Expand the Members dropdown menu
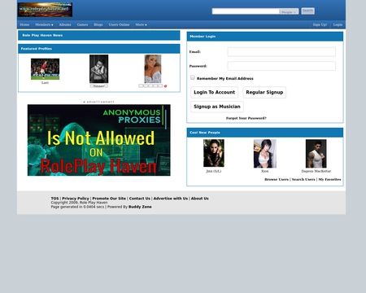 (x=44, y=24)
